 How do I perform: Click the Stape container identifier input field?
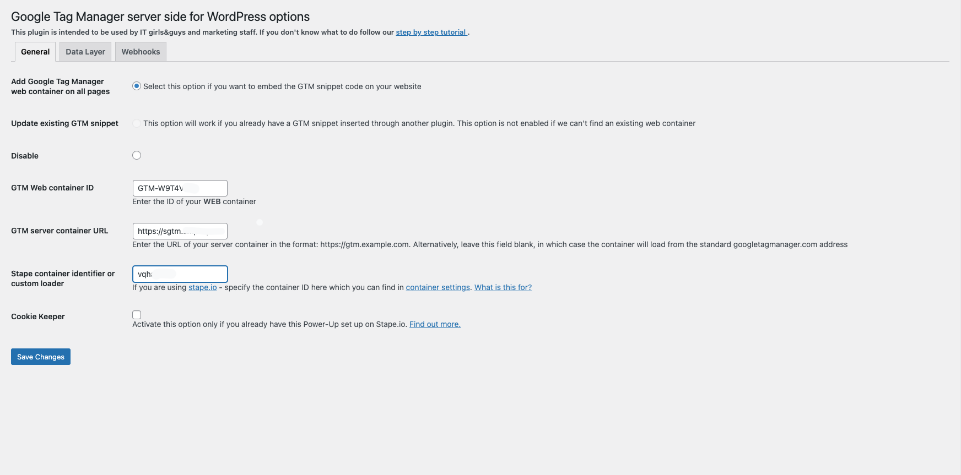(x=180, y=274)
